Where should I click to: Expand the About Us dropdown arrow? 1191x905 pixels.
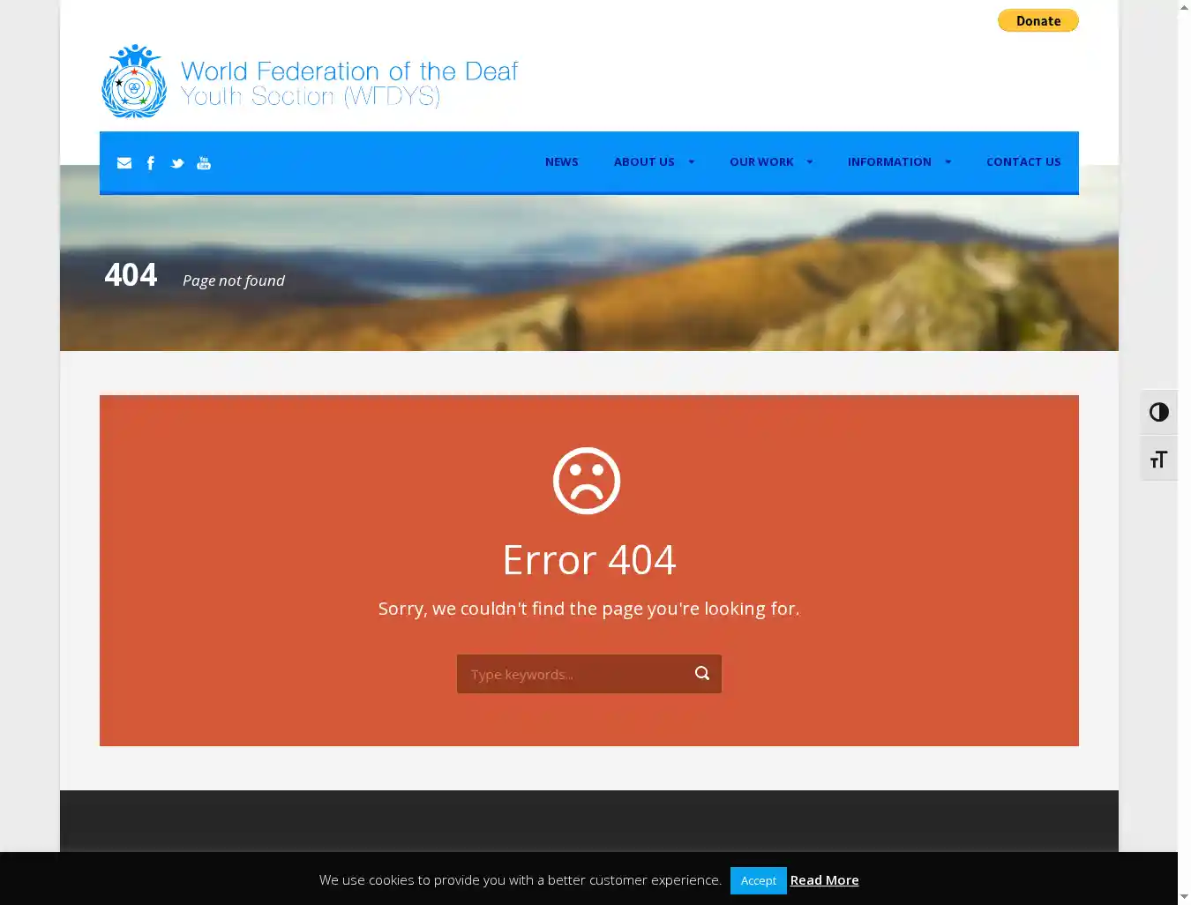pyautogui.click(x=691, y=162)
